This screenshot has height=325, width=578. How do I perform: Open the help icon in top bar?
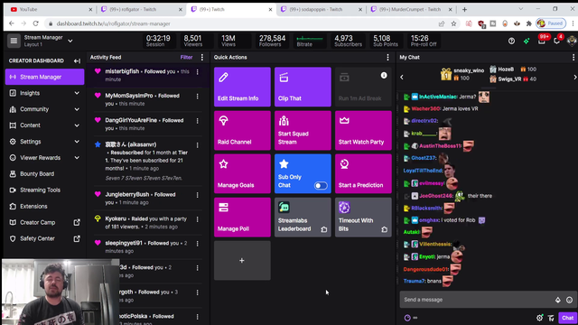(x=511, y=41)
